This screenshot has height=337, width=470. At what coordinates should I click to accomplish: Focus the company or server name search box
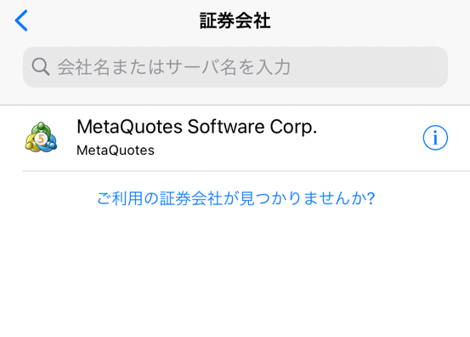click(x=235, y=67)
